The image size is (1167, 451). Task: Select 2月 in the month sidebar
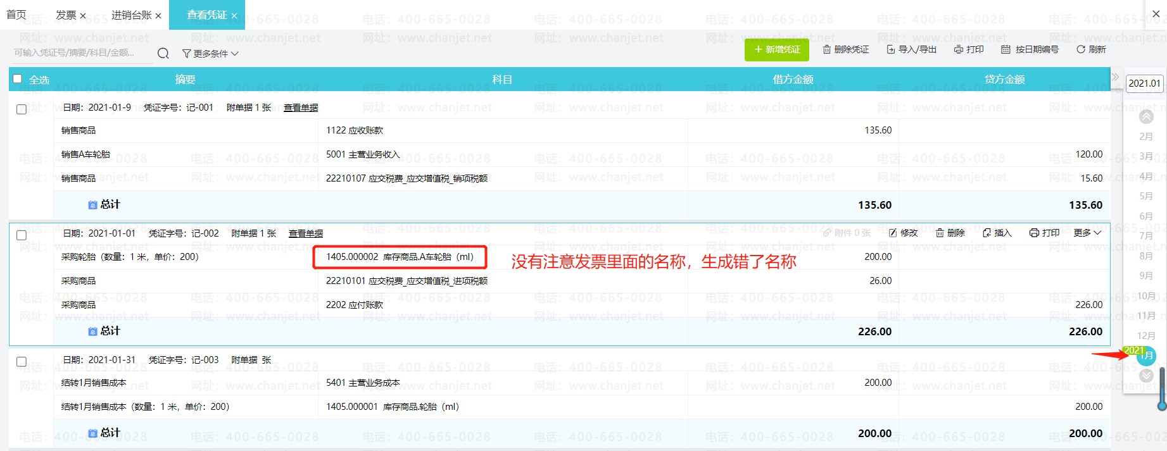(1146, 137)
